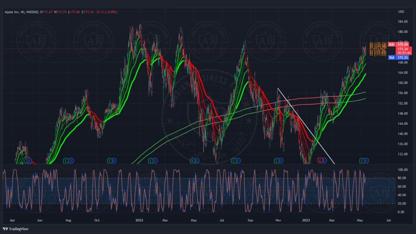
Task: Open the USD currency selector on price axis
Action: (401, 12)
